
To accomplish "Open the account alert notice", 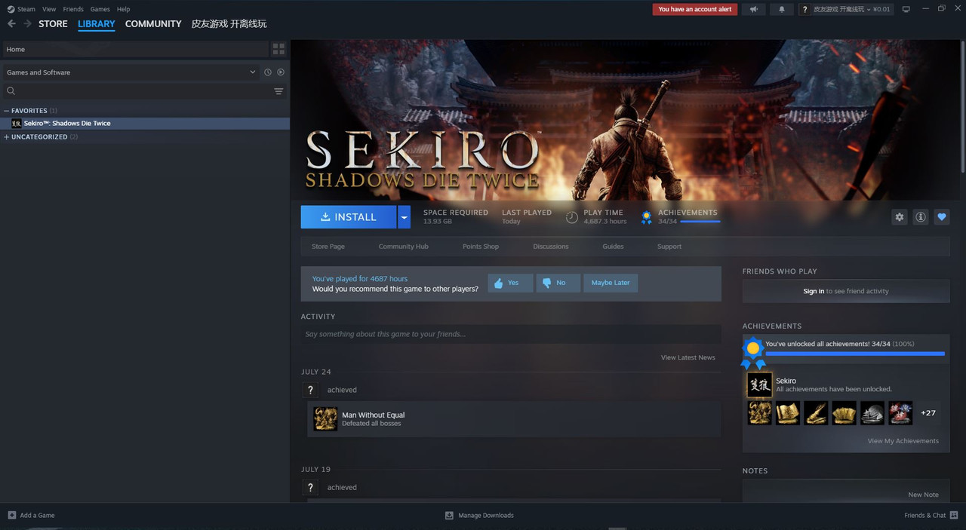I will pos(695,9).
